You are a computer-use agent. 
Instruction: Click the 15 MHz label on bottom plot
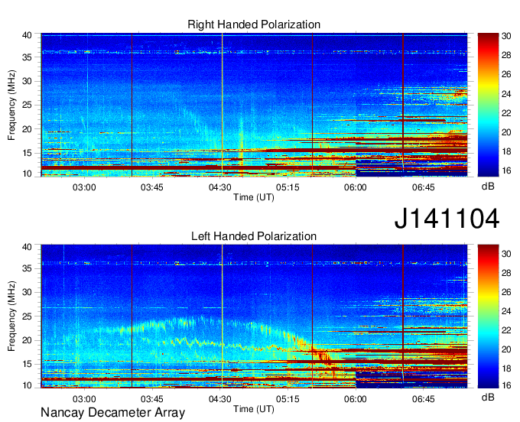pos(27,365)
